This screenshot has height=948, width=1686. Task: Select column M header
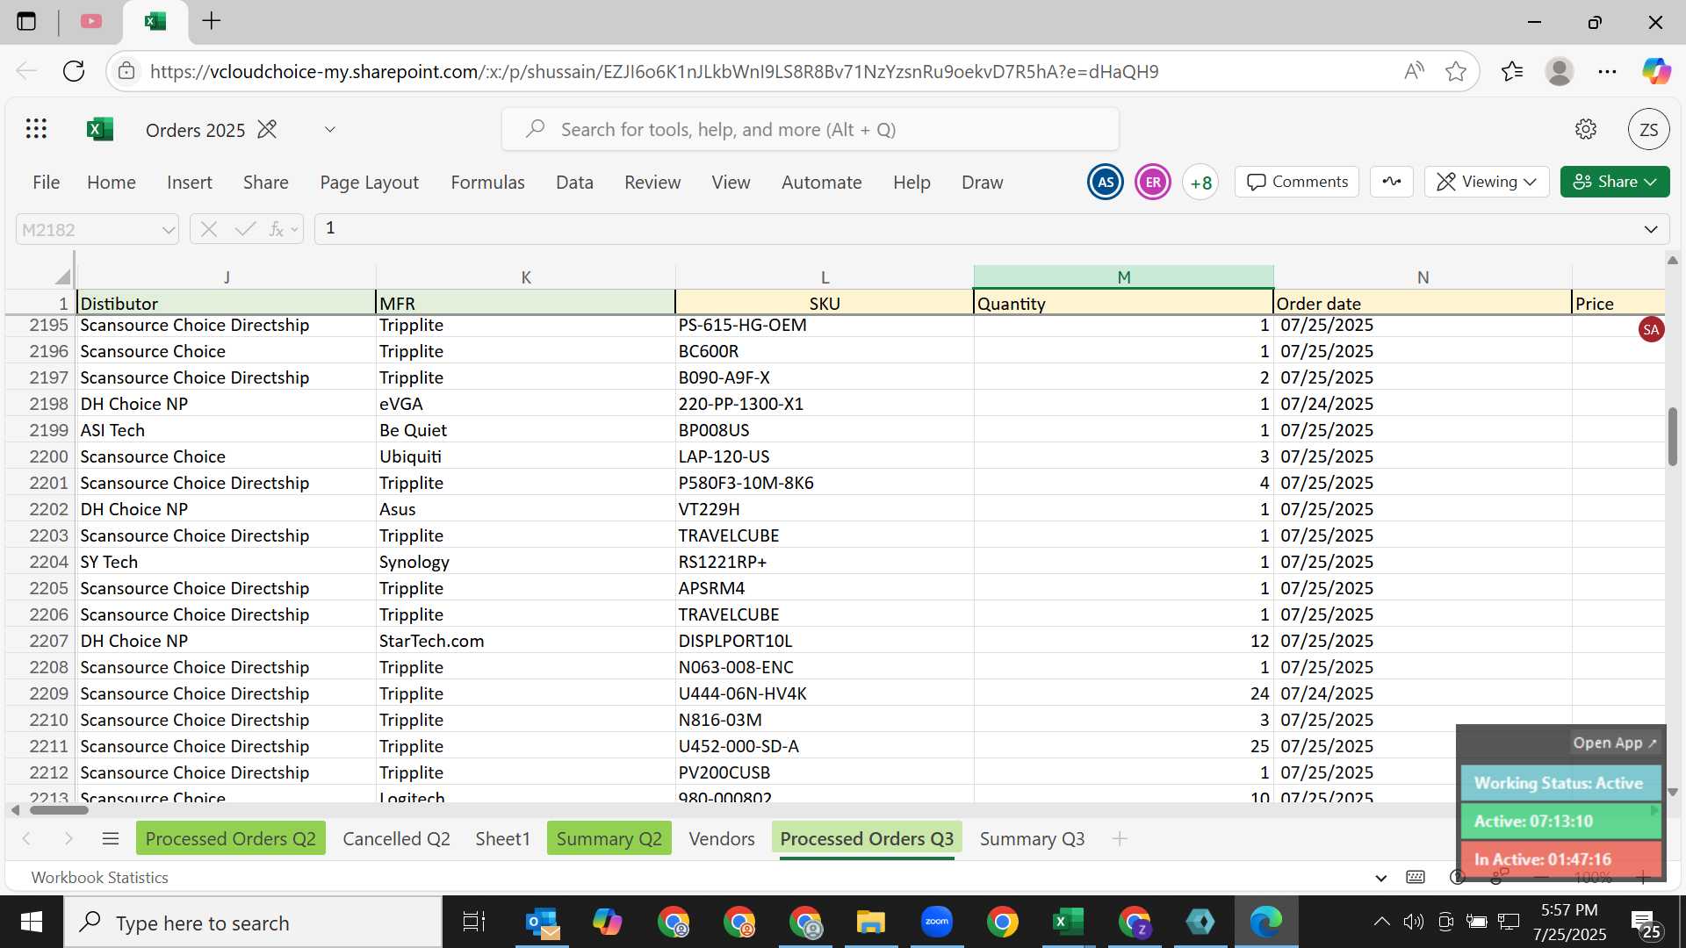(1123, 276)
